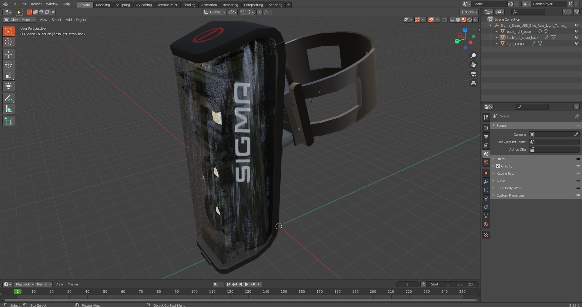Open Object properties tab

tap(486, 173)
